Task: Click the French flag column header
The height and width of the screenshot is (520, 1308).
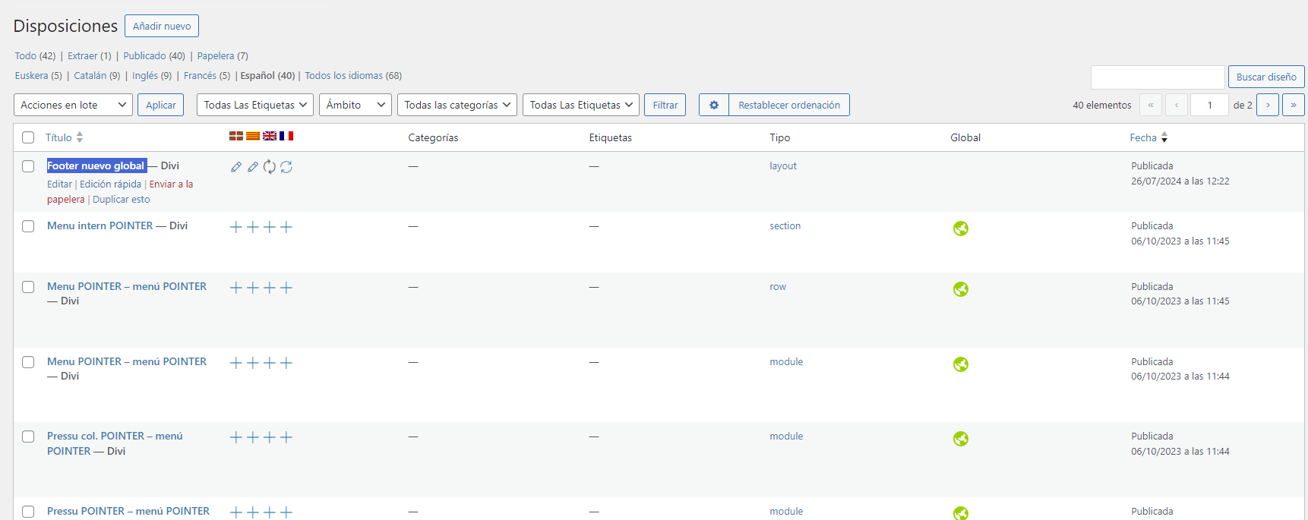Action: [286, 136]
